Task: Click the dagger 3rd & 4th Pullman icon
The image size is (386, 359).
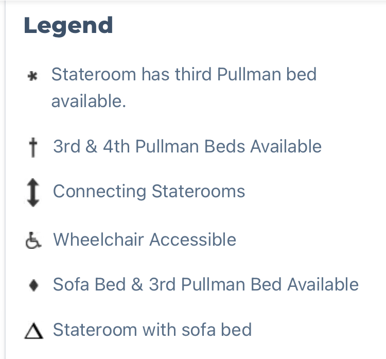Action: (33, 147)
